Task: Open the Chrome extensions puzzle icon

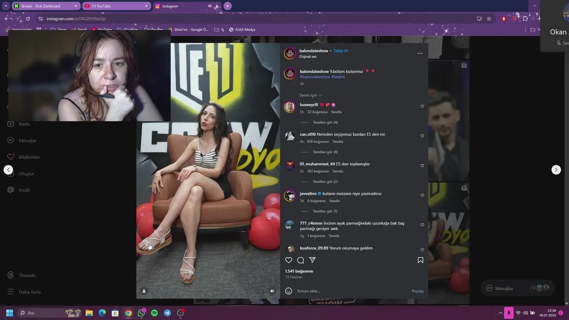Action: (x=525, y=19)
